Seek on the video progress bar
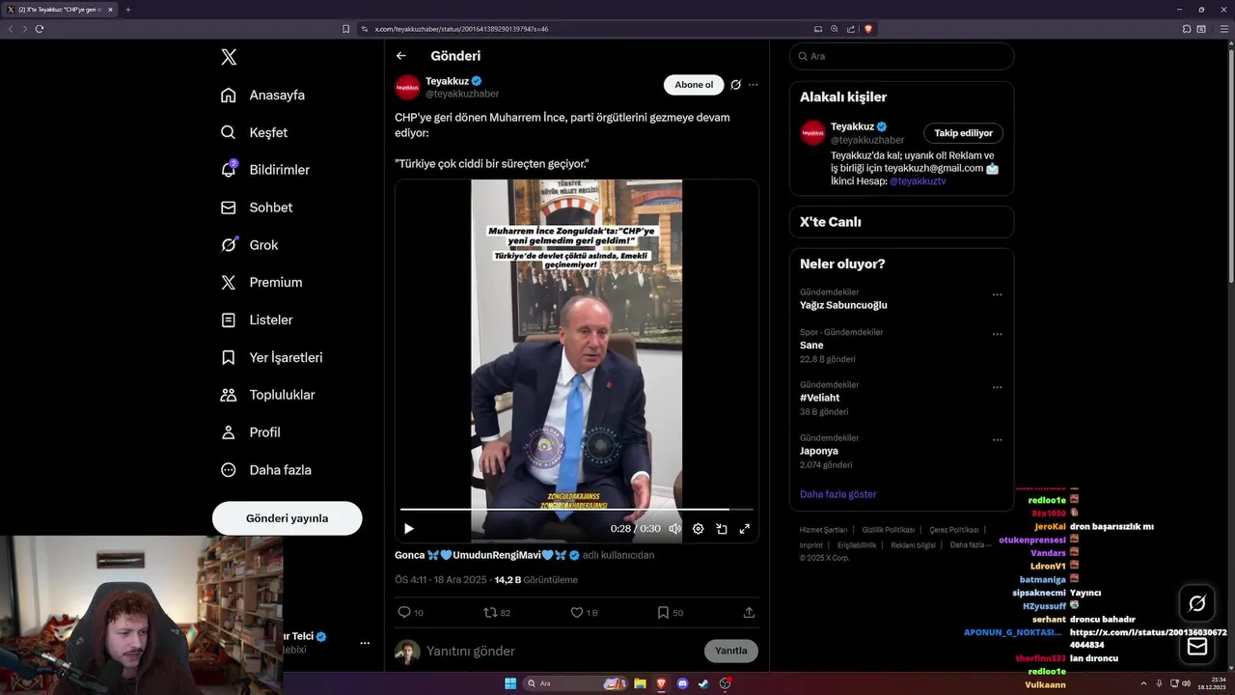The height and width of the screenshot is (695, 1235). [576, 509]
